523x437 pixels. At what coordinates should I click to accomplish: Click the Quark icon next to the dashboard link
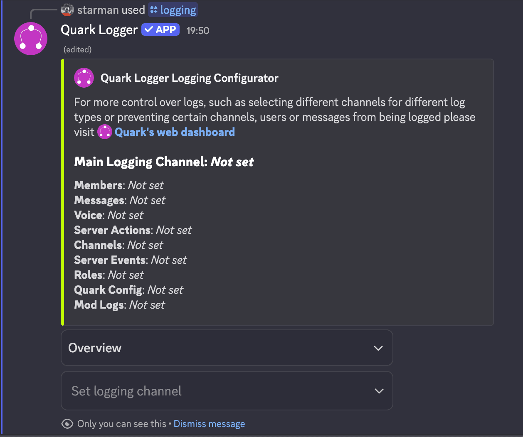click(x=104, y=131)
